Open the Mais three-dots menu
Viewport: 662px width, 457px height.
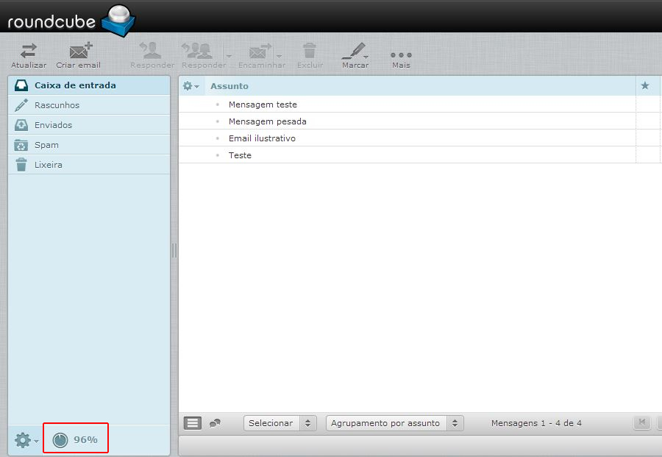pyautogui.click(x=401, y=56)
